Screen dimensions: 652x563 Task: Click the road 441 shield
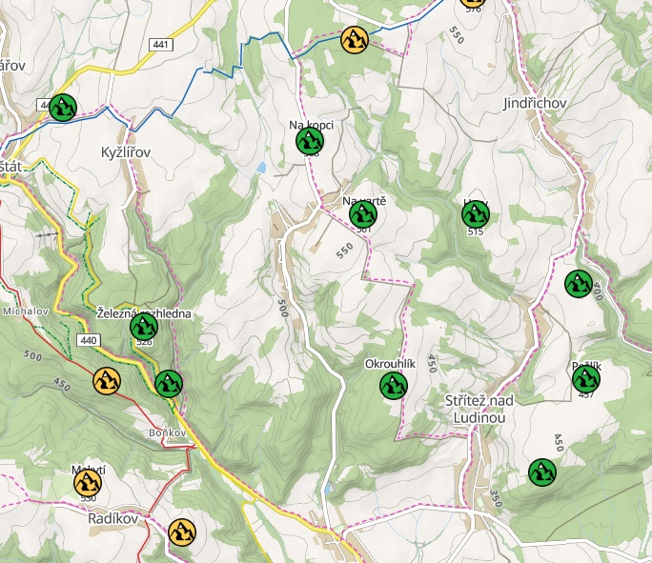point(159,45)
